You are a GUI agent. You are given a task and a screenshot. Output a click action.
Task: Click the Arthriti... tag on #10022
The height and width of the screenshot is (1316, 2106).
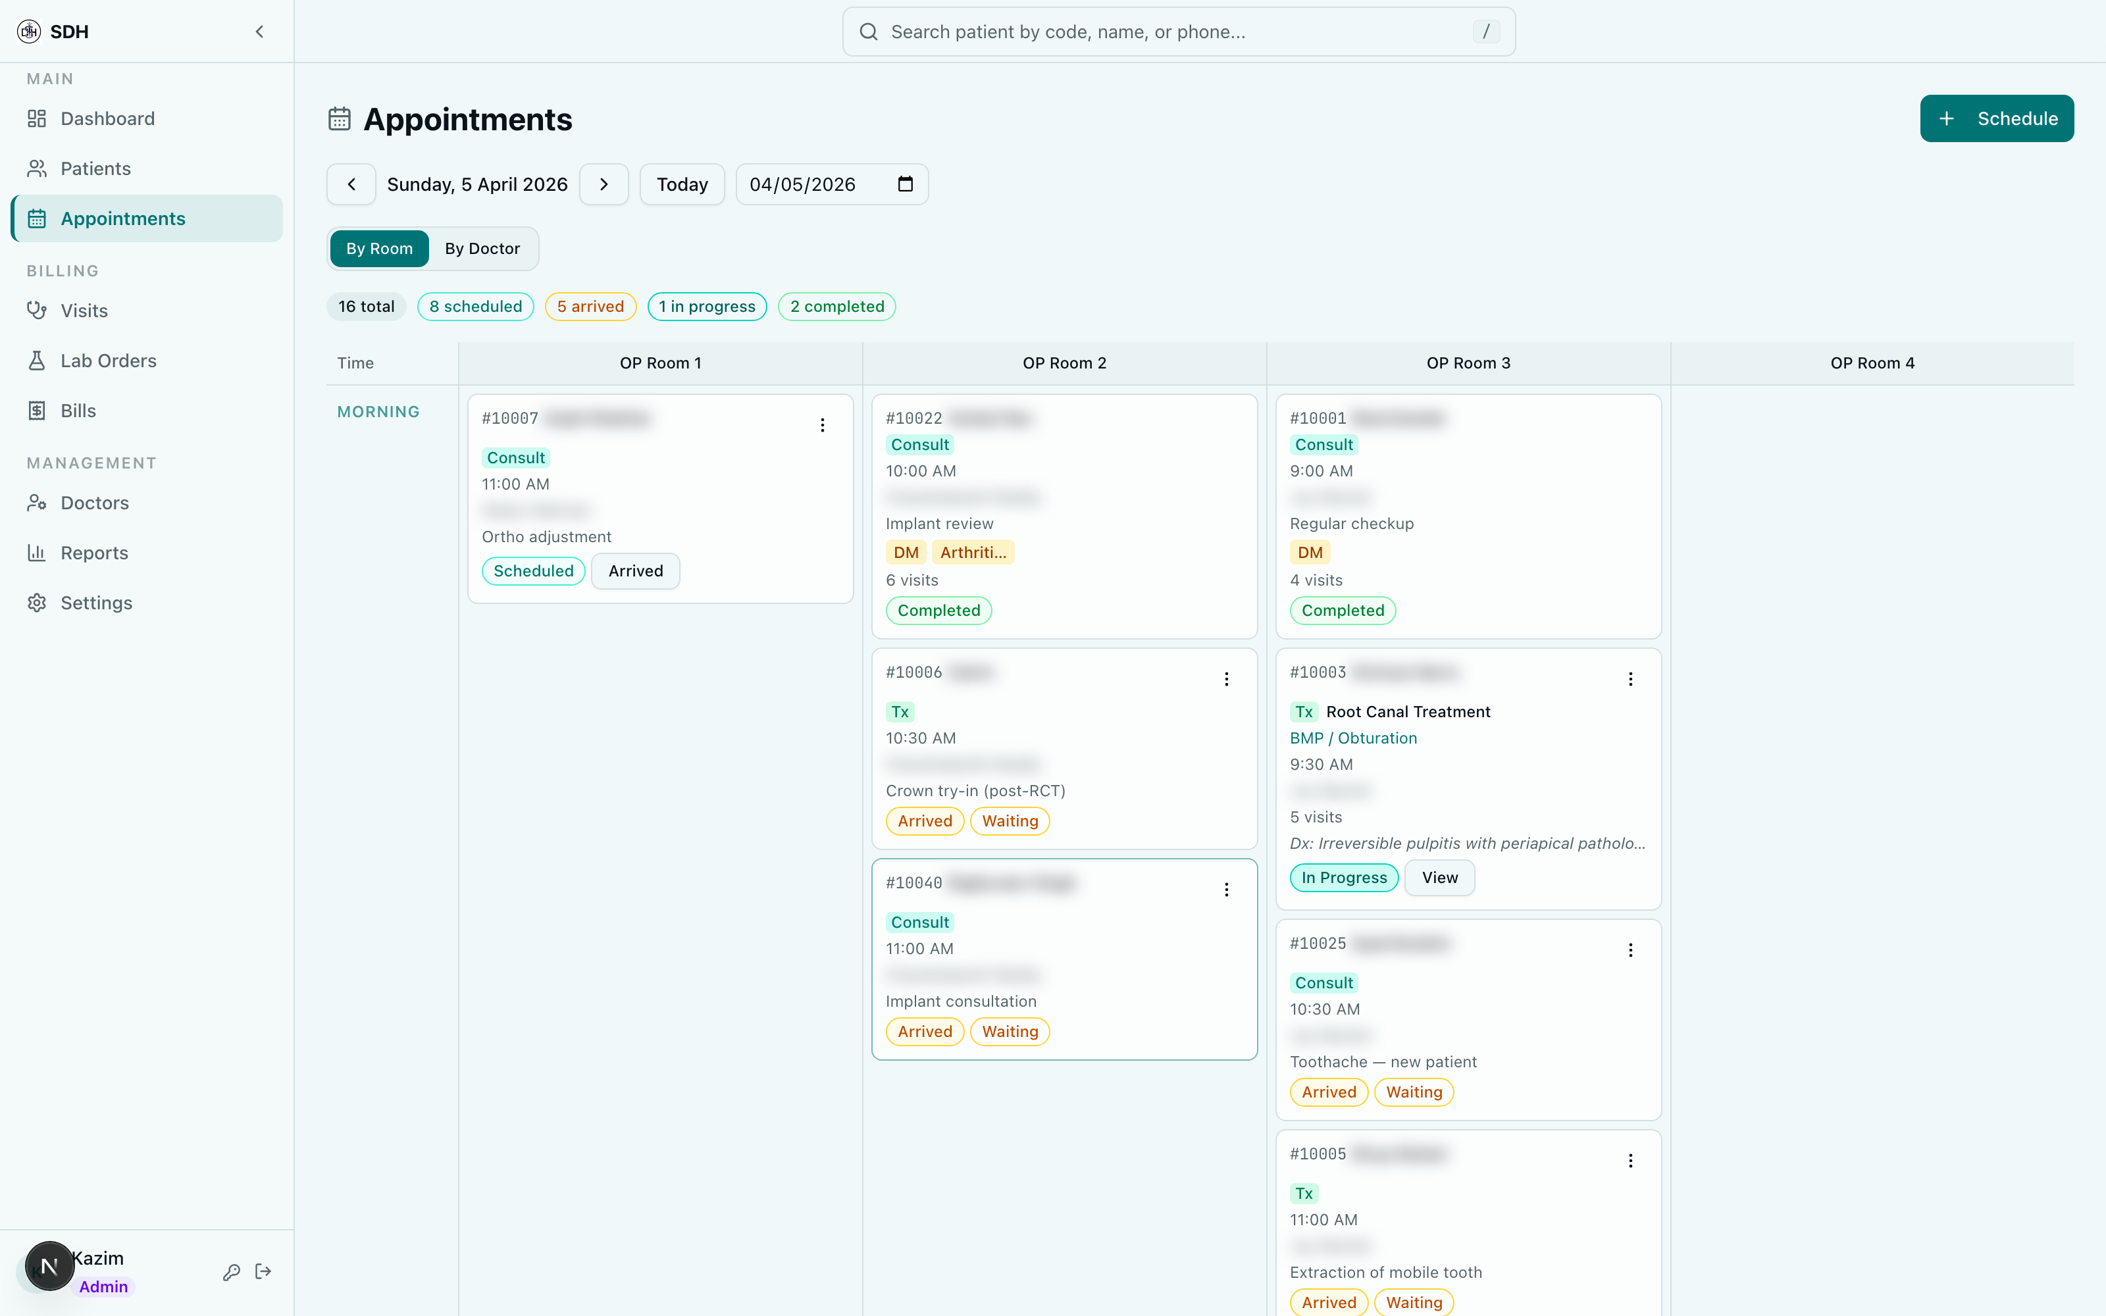tap(973, 553)
